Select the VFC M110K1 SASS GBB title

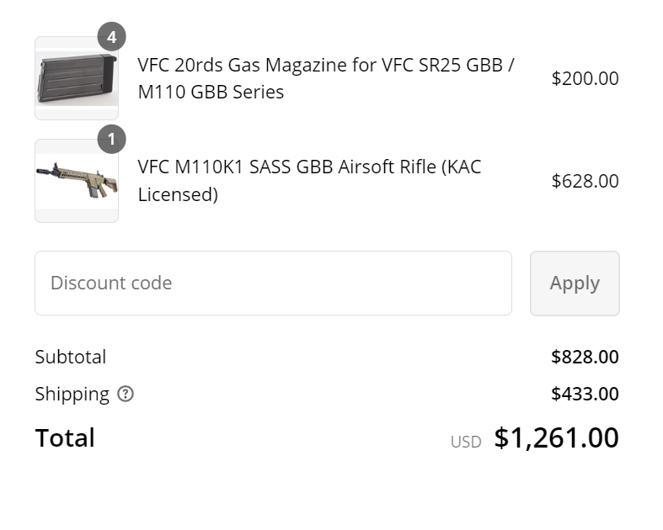pyautogui.click(x=309, y=167)
